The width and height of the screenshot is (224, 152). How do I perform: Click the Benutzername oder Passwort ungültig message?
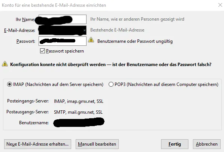click(135, 41)
